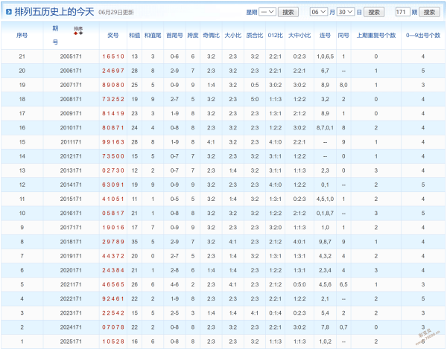Click the red ascending sort arrow under 排序
447x349 pixels.
click(75, 33)
